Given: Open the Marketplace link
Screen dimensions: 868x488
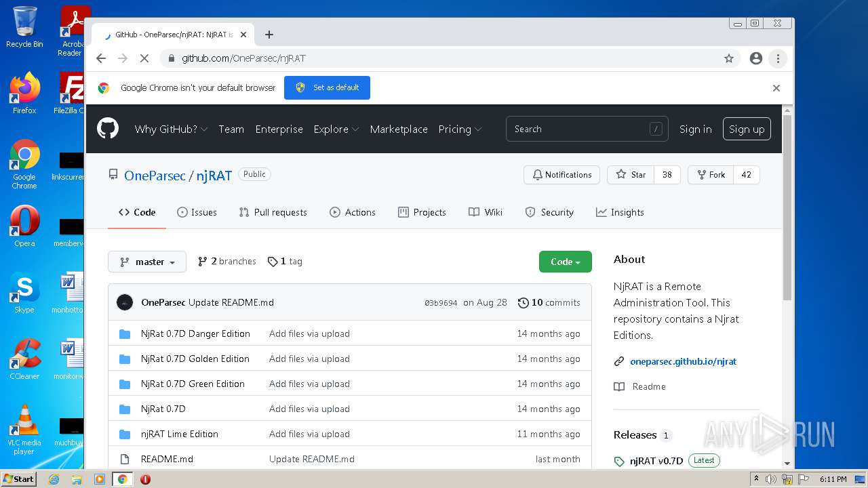Looking at the screenshot, I should [x=399, y=129].
